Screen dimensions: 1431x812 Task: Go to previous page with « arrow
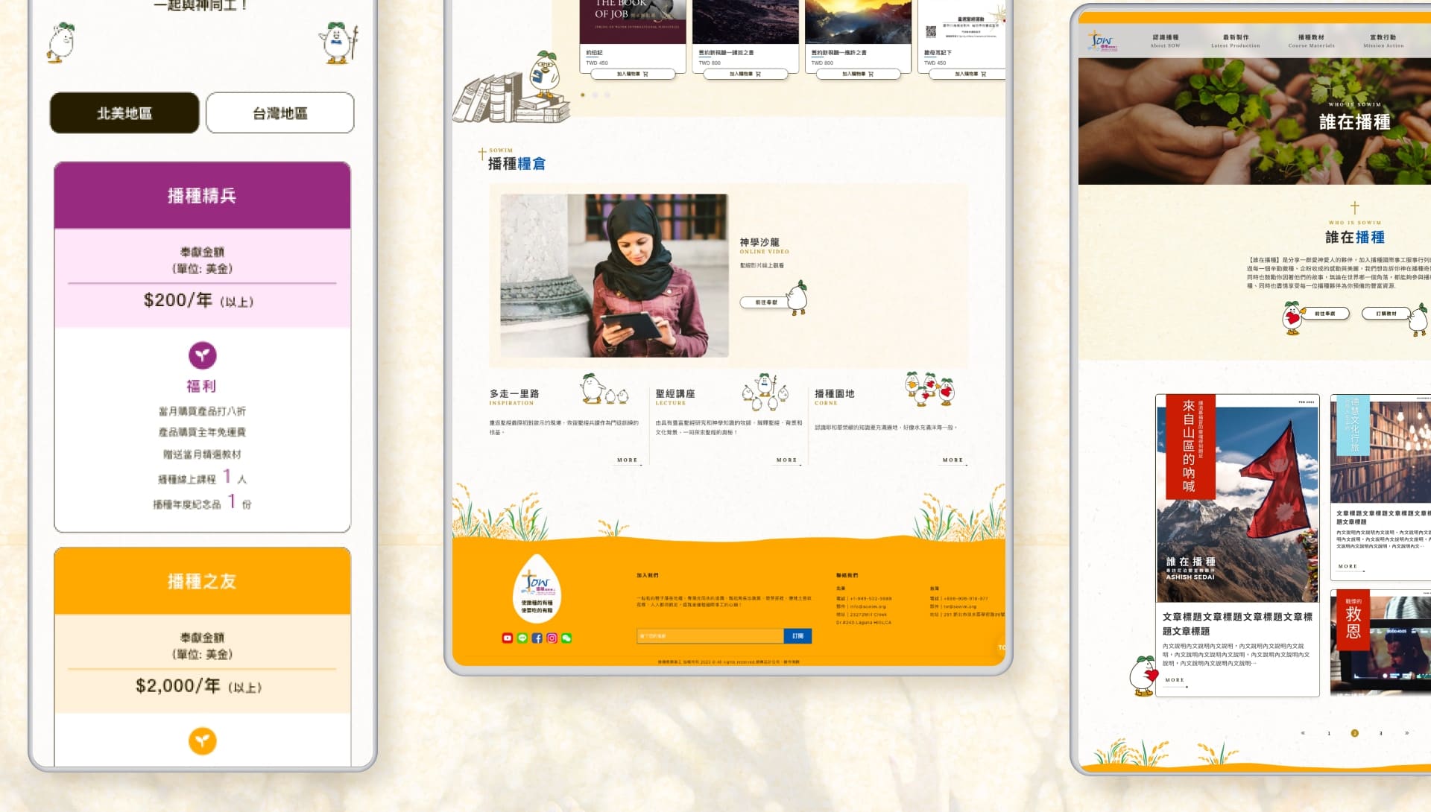click(x=1303, y=733)
